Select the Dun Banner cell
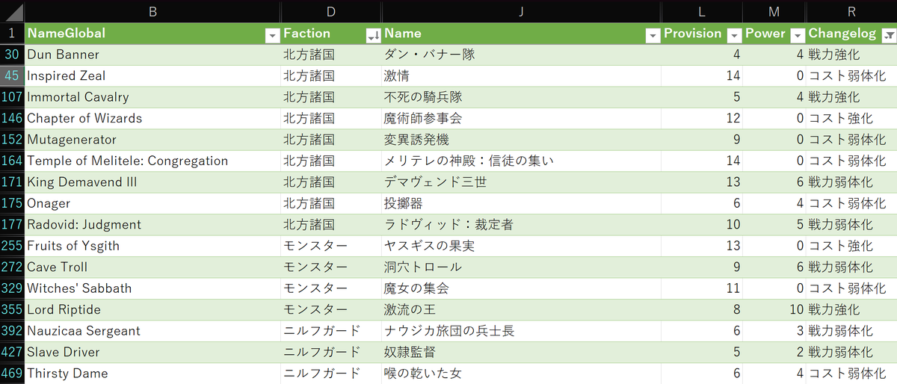 [152, 55]
